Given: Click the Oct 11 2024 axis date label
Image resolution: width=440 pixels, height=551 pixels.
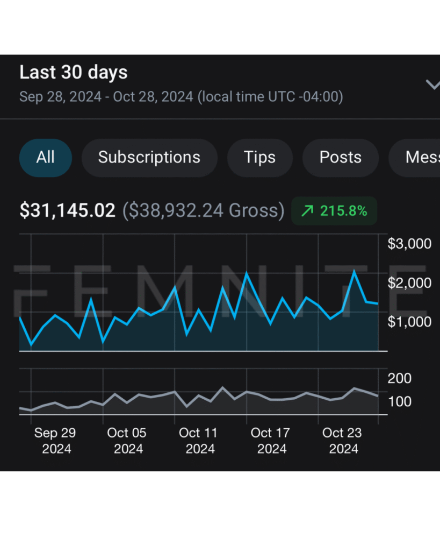Looking at the screenshot, I should pyautogui.click(x=199, y=441).
